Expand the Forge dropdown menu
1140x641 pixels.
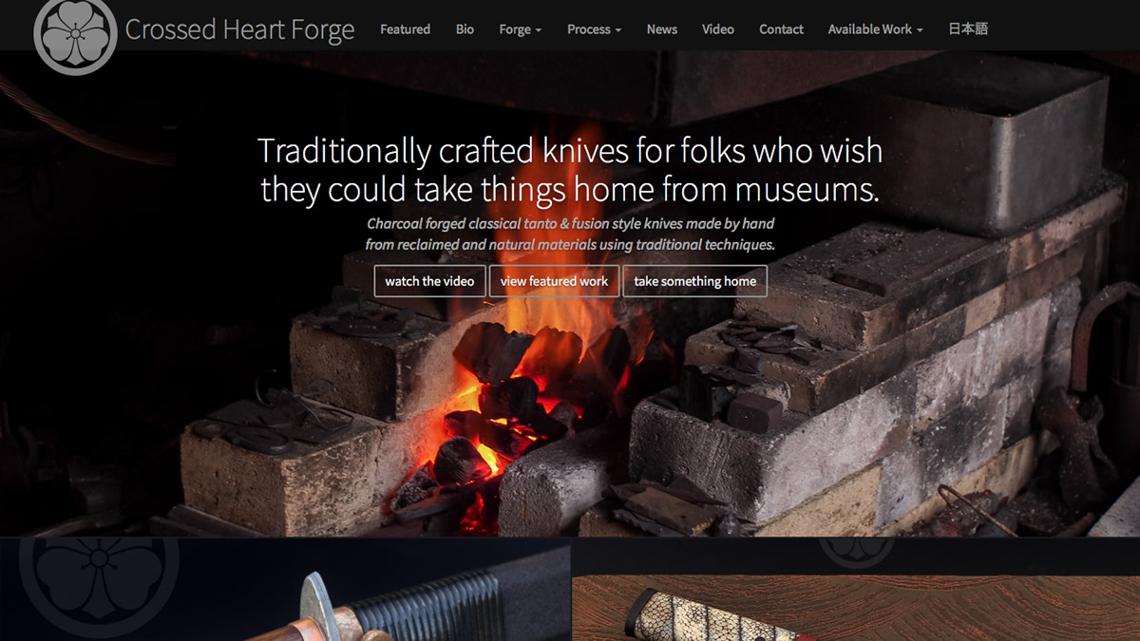point(520,29)
